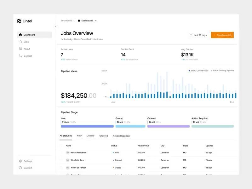The image size is (252, 189).
Task: Click the Pipeline Value total $184,250.00
Action: (78, 96)
